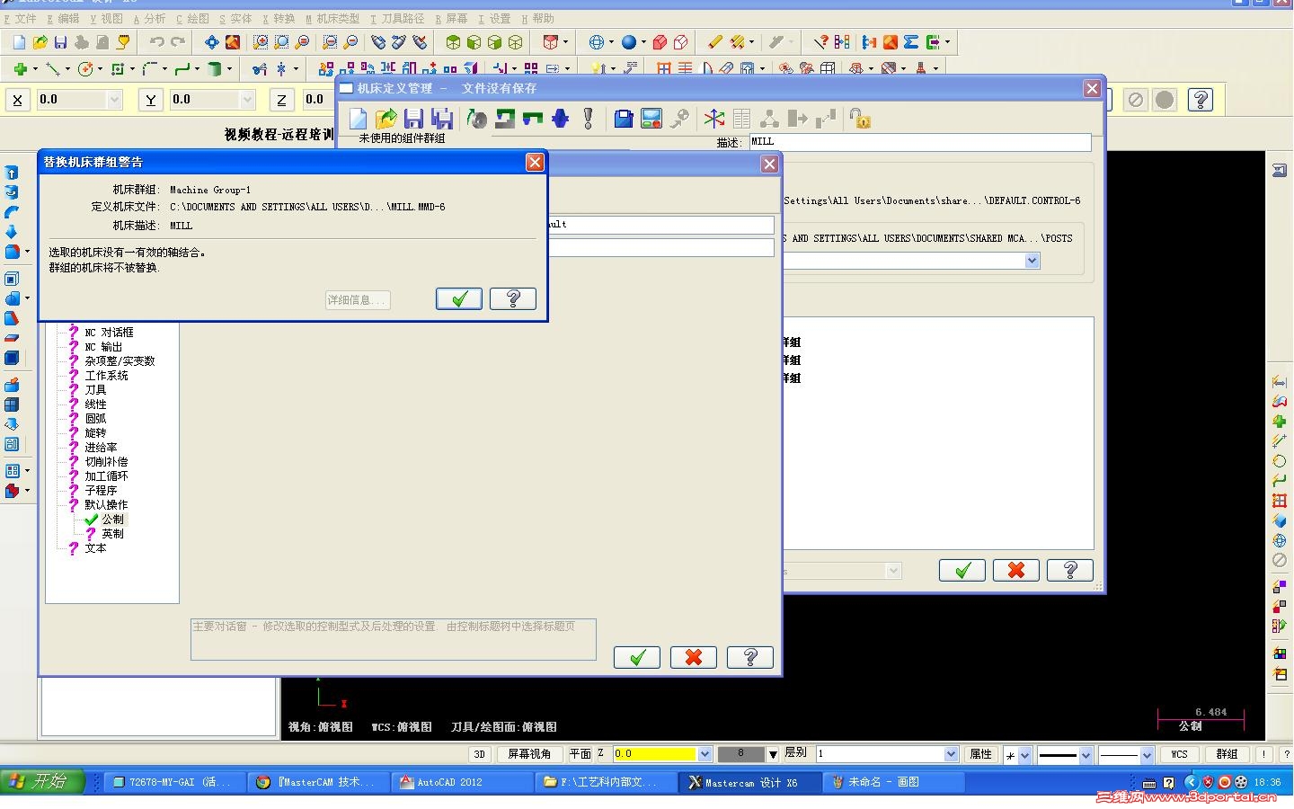
Task: Open the point style dropdown in status bar
Action: pyautogui.click(x=1024, y=755)
